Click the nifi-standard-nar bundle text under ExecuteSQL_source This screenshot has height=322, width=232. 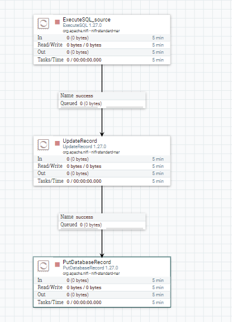(x=91, y=31)
